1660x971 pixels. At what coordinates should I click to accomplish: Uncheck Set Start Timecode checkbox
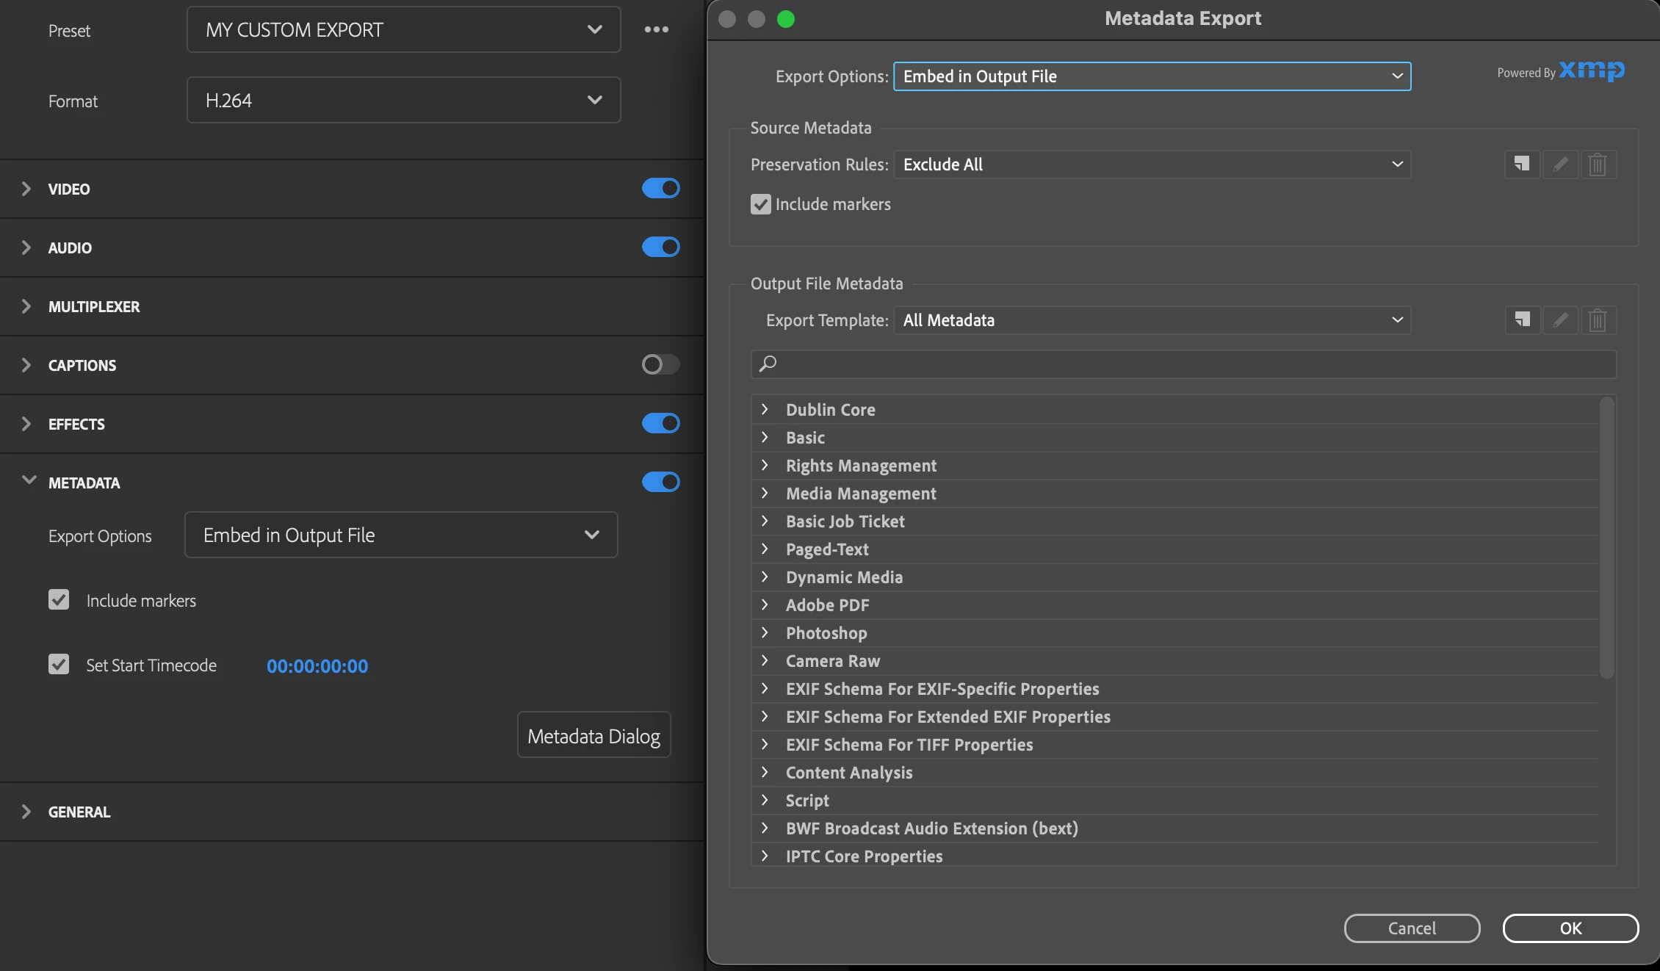[59, 665]
